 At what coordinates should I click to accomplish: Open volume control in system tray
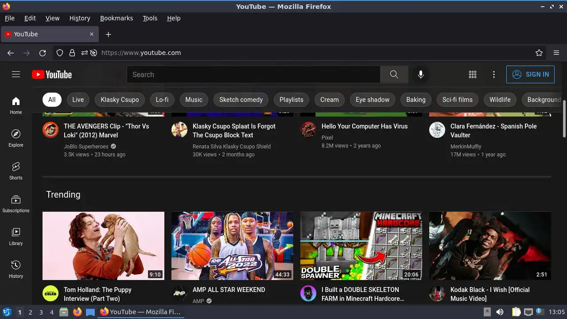pos(500,312)
